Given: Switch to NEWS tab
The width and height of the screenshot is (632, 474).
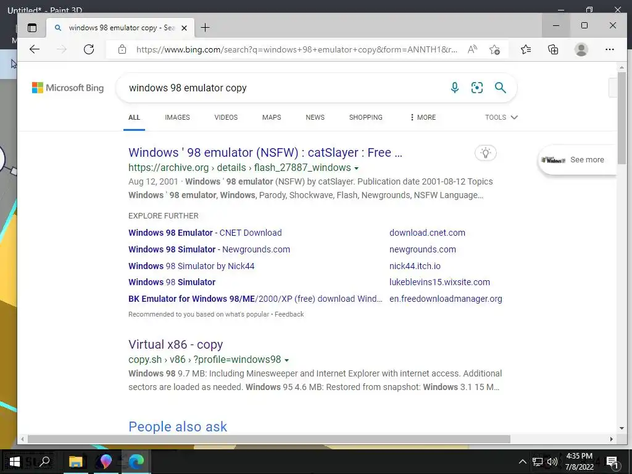Looking at the screenshot, I should pos(315,117).
